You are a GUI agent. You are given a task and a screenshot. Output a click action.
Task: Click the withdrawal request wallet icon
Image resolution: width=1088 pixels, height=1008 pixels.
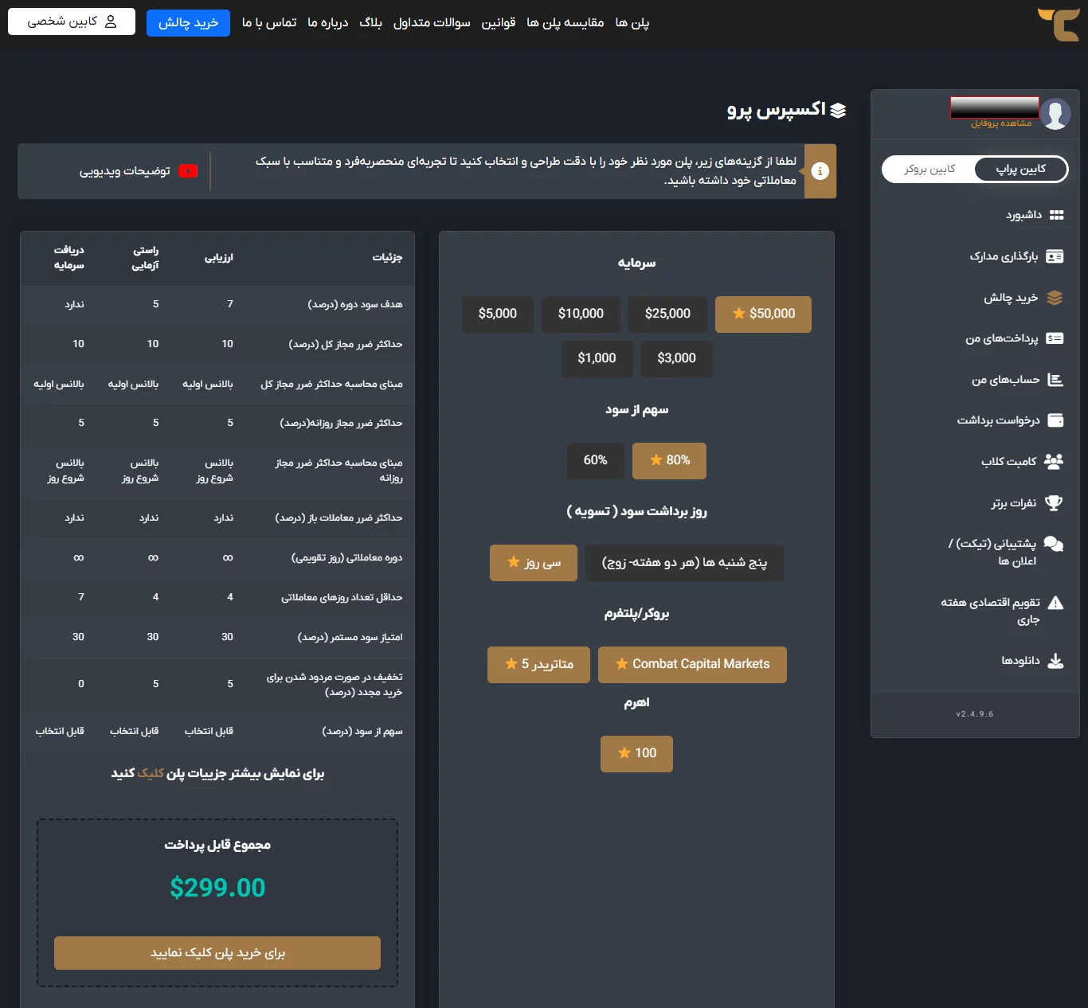(1055, 420)
